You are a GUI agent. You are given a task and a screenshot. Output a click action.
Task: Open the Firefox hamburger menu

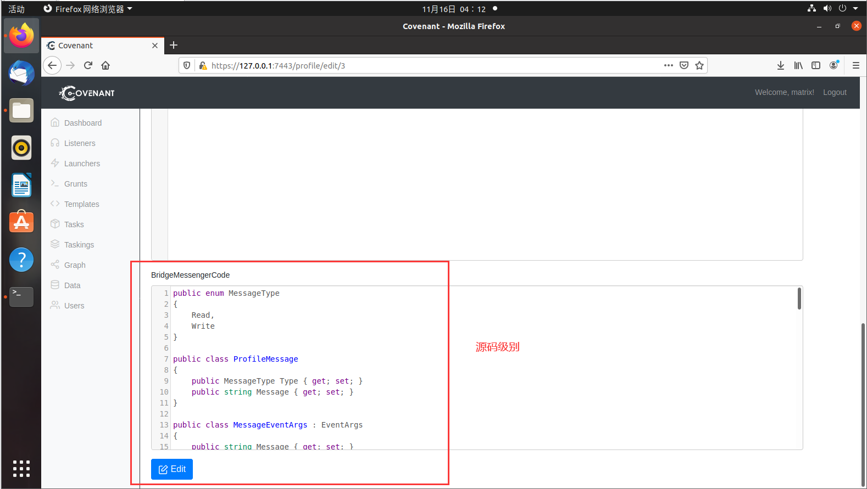coord(855,65)
